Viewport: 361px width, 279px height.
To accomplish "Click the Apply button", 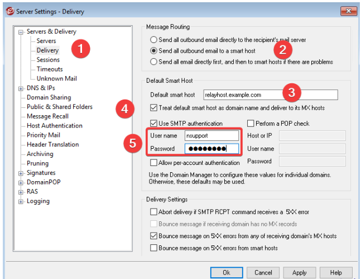I will point(299,273).
